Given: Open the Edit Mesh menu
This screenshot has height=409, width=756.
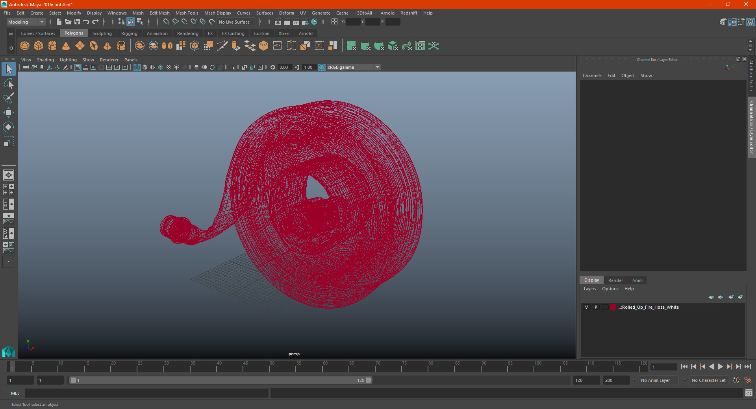Looking at the screenshot, I should [159, 13].
